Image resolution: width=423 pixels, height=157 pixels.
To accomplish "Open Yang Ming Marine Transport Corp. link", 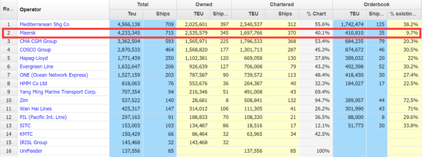I will 58,92.
